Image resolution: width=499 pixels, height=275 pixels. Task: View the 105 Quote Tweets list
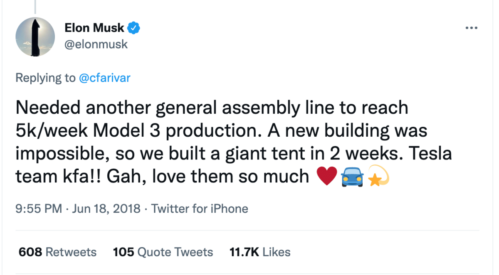tap(163, 252)
